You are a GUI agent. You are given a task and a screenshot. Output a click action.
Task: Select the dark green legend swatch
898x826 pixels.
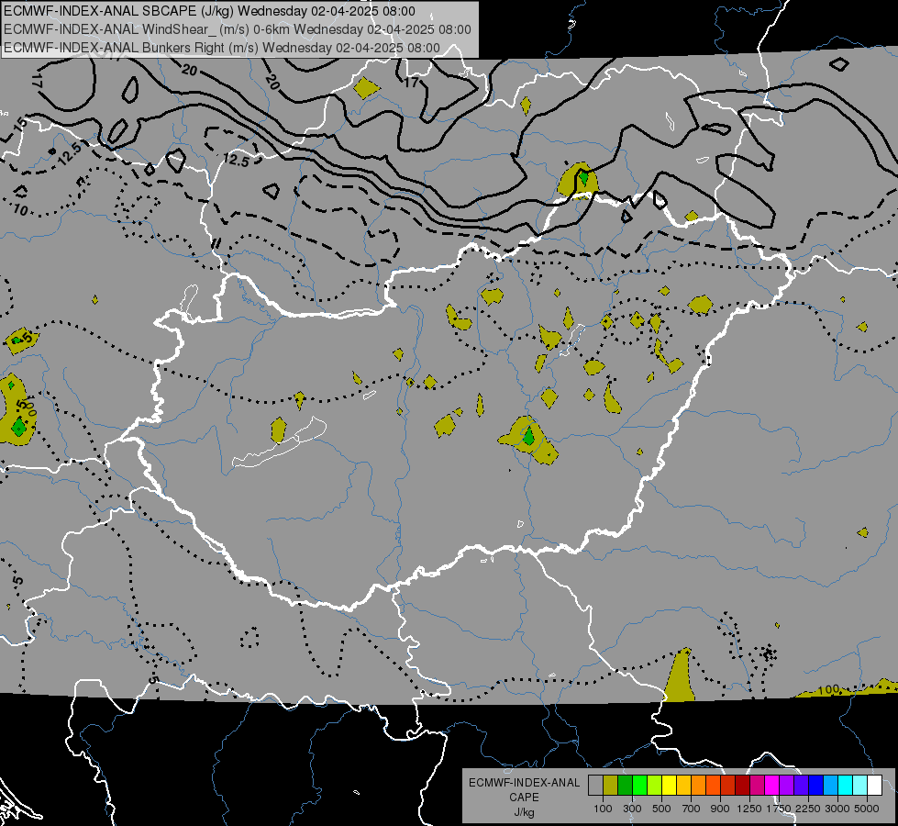pyautogui.click(x=625, y=786)
